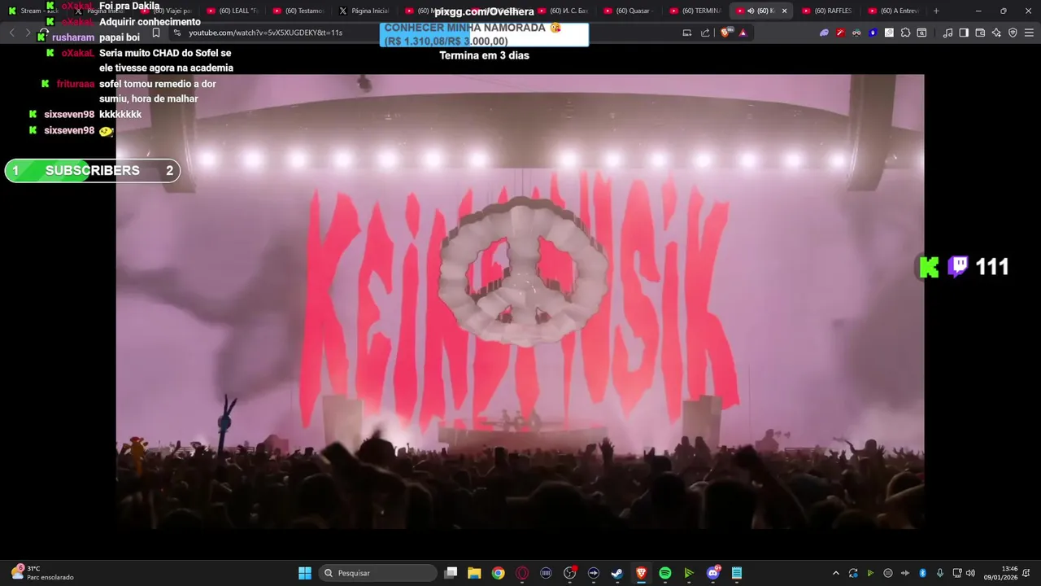1041x586 pixels.
Task: Click chat username frituraaa
Action: click(x=76, y=84)
